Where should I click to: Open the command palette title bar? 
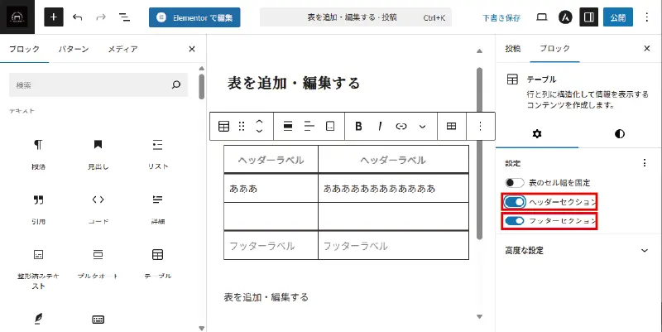(x=356, y=17)
